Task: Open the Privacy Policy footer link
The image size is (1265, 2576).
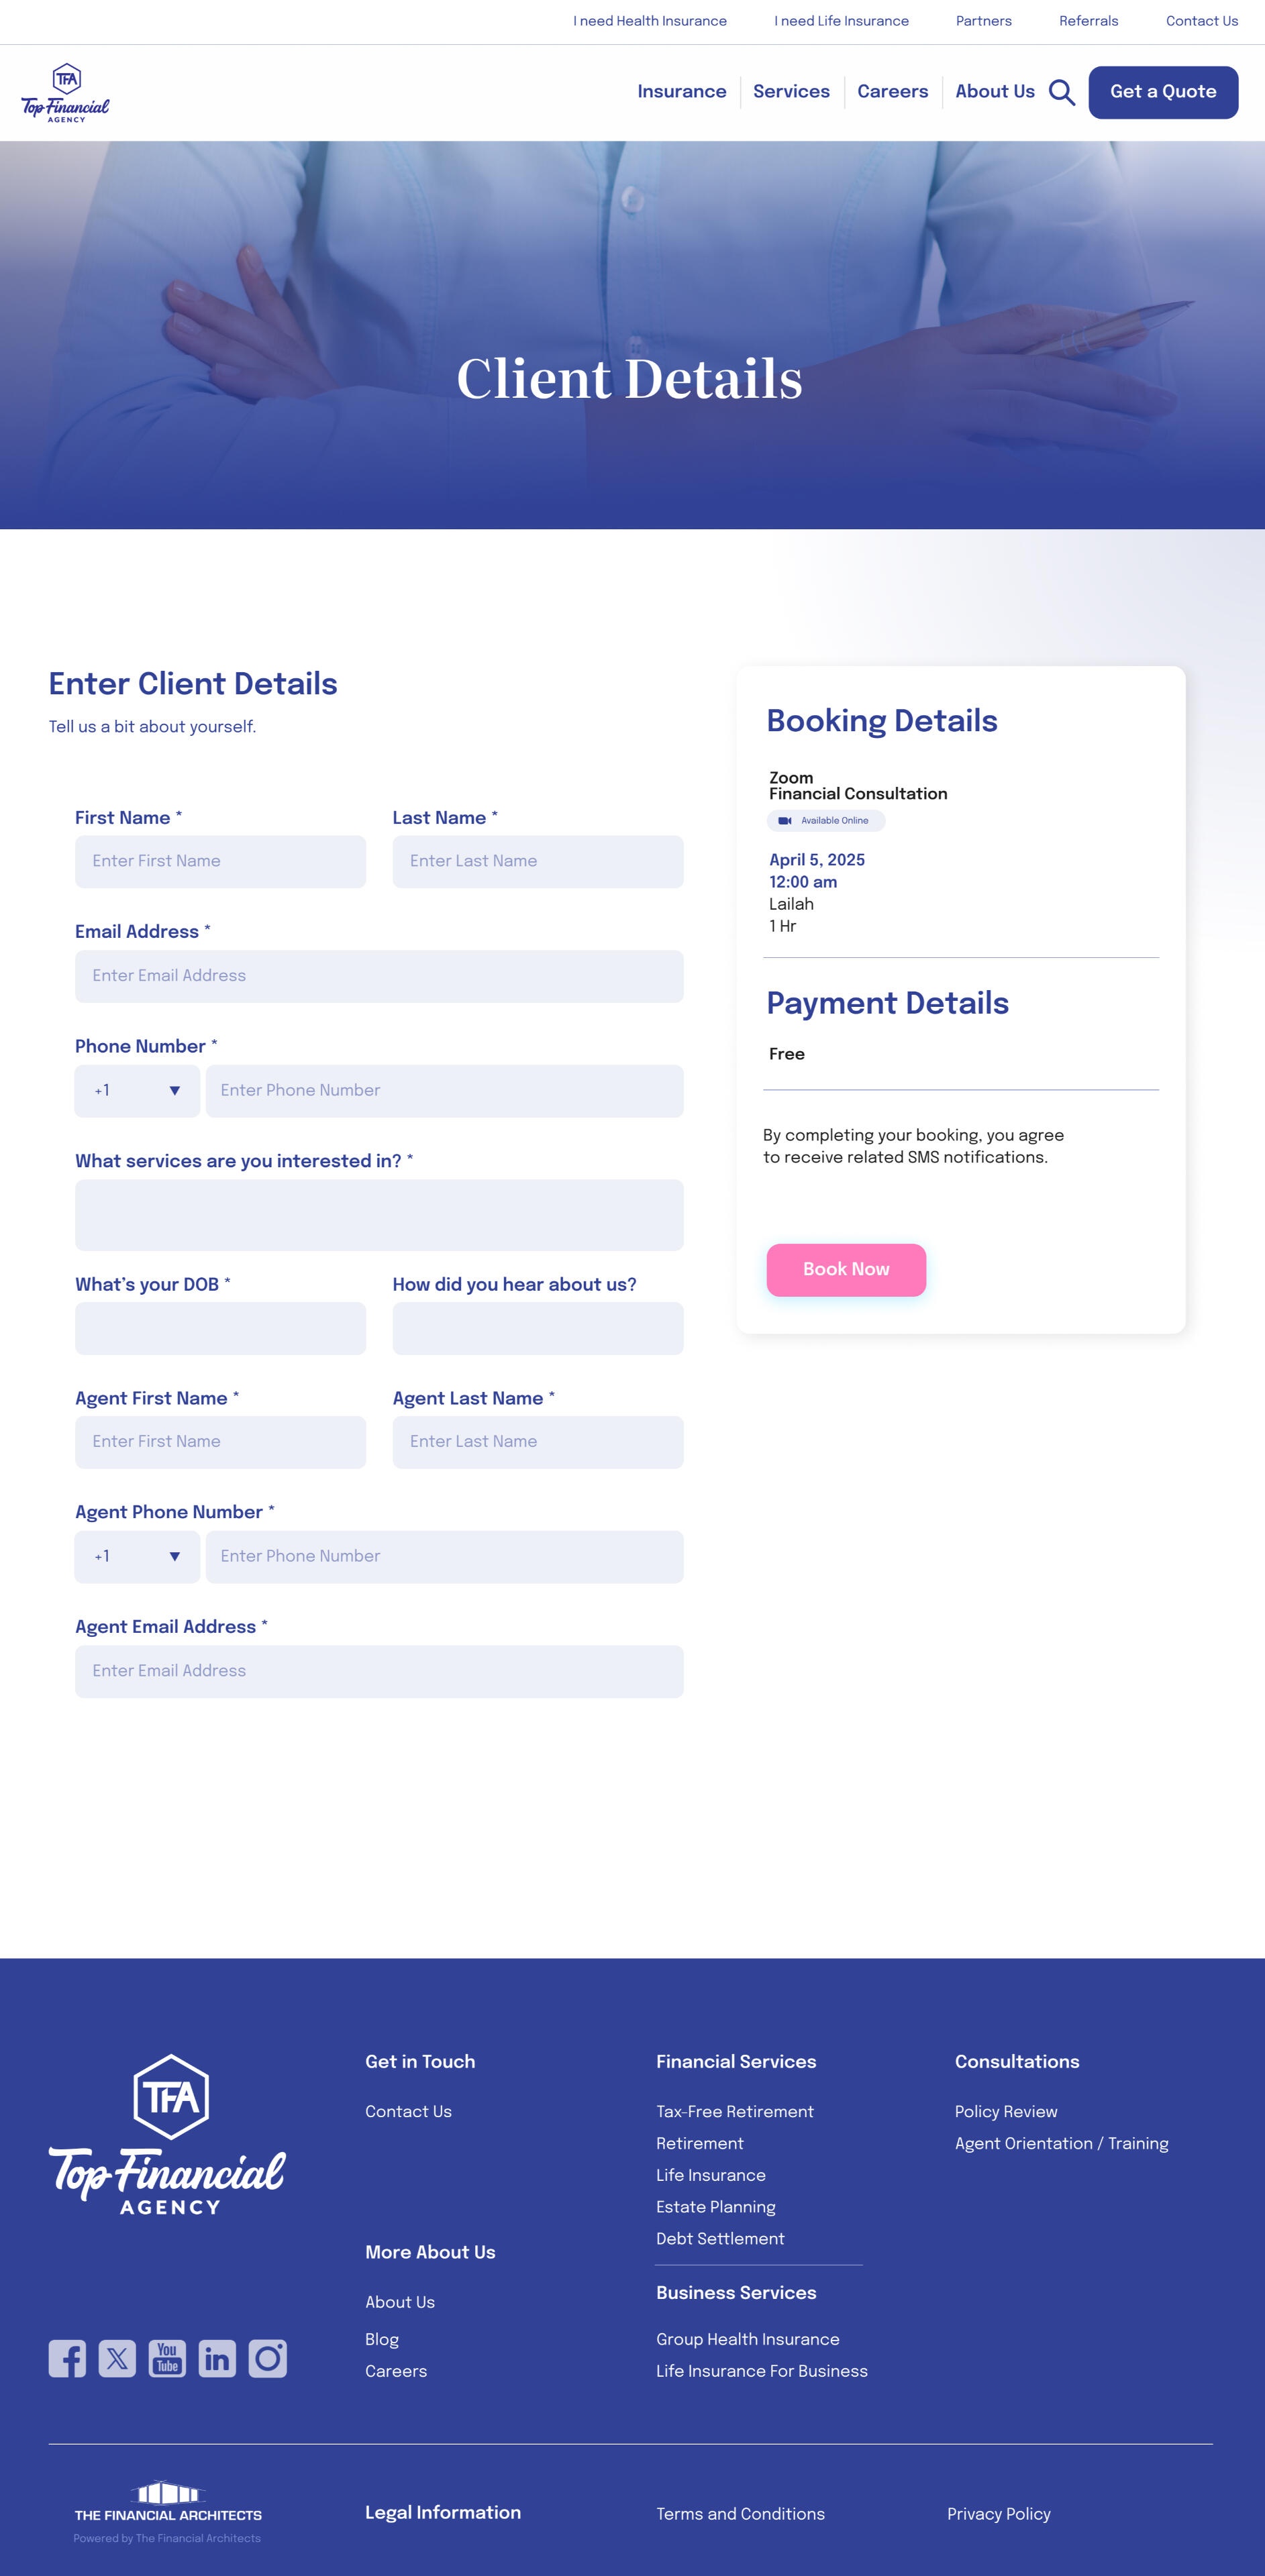Action: 998,2514
